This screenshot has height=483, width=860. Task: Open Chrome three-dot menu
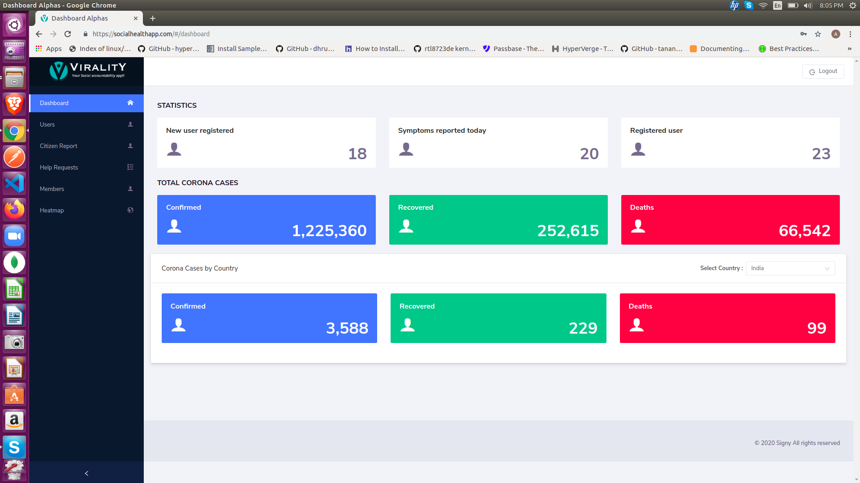tap(850, 34)
